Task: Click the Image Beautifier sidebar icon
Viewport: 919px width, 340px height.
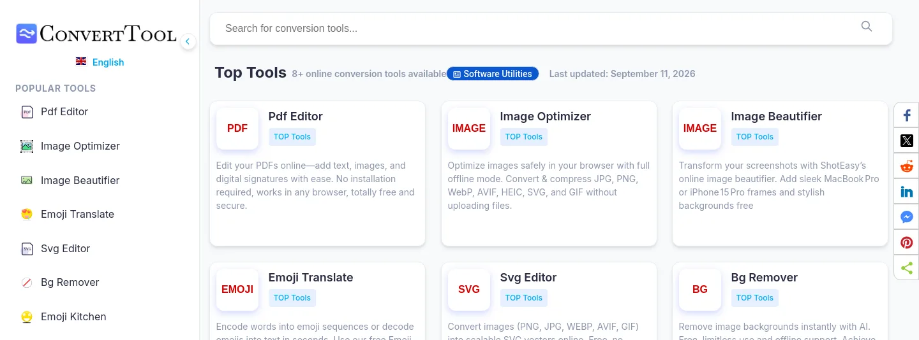Action: [x=27, y=180]
